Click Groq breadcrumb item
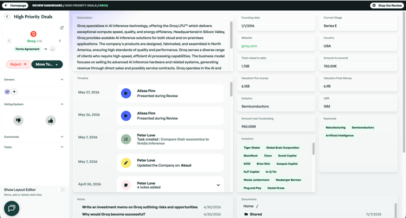The width and height of the screenshot is (406, 218). (104, 5)
